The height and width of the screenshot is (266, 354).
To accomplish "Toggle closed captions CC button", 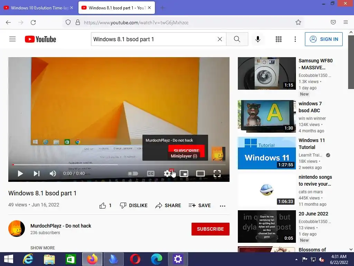I will 151,174.
